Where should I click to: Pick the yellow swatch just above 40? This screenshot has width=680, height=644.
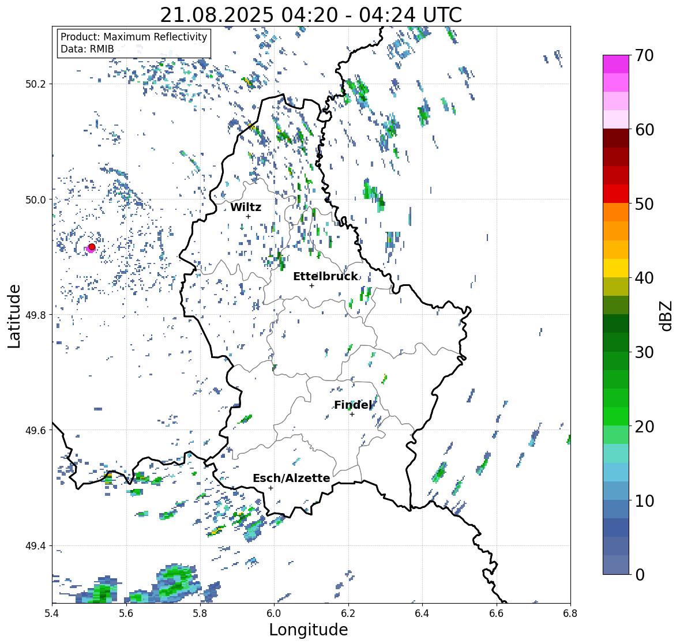(x=616, y=268)
